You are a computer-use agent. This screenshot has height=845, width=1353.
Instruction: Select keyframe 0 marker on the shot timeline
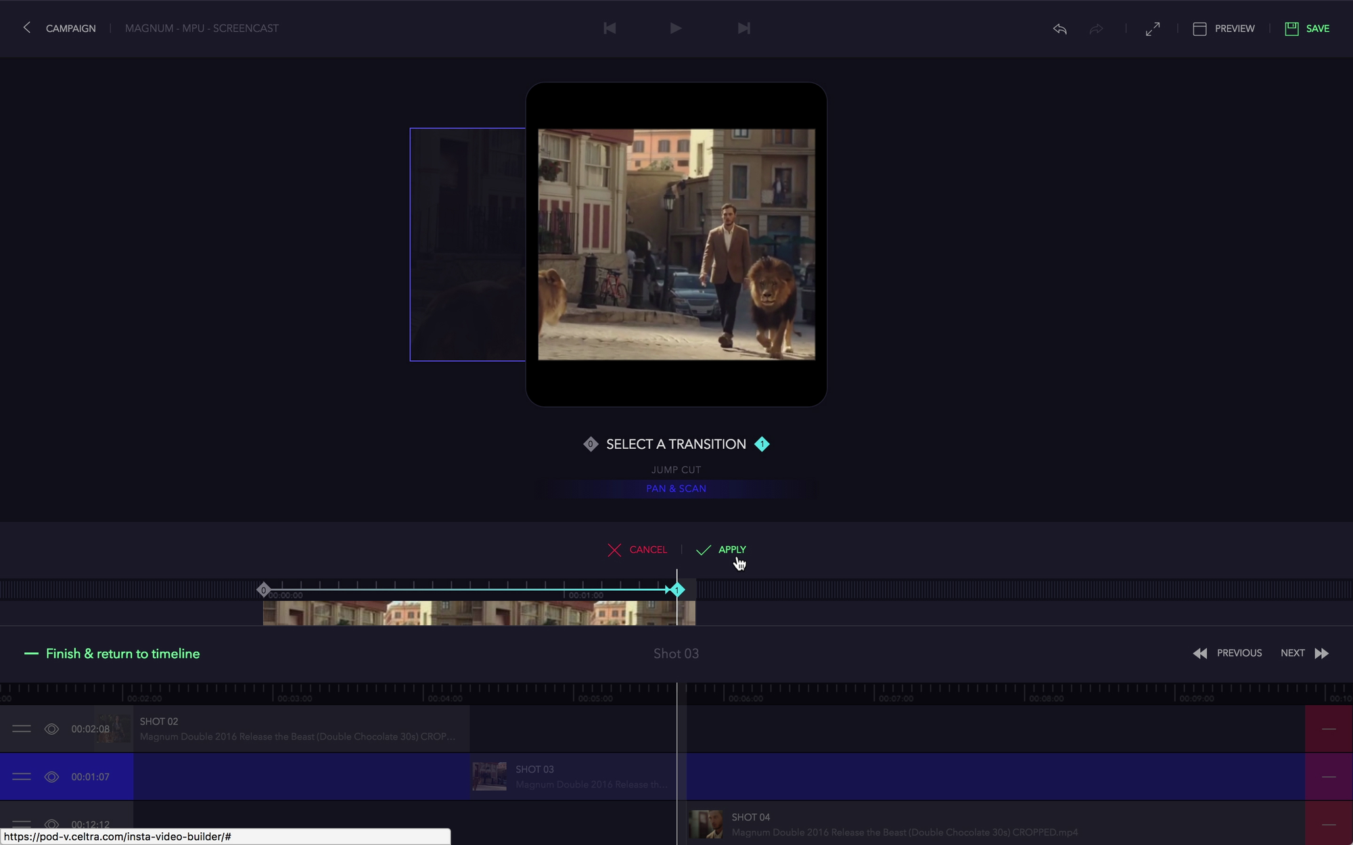pos(264,590)
